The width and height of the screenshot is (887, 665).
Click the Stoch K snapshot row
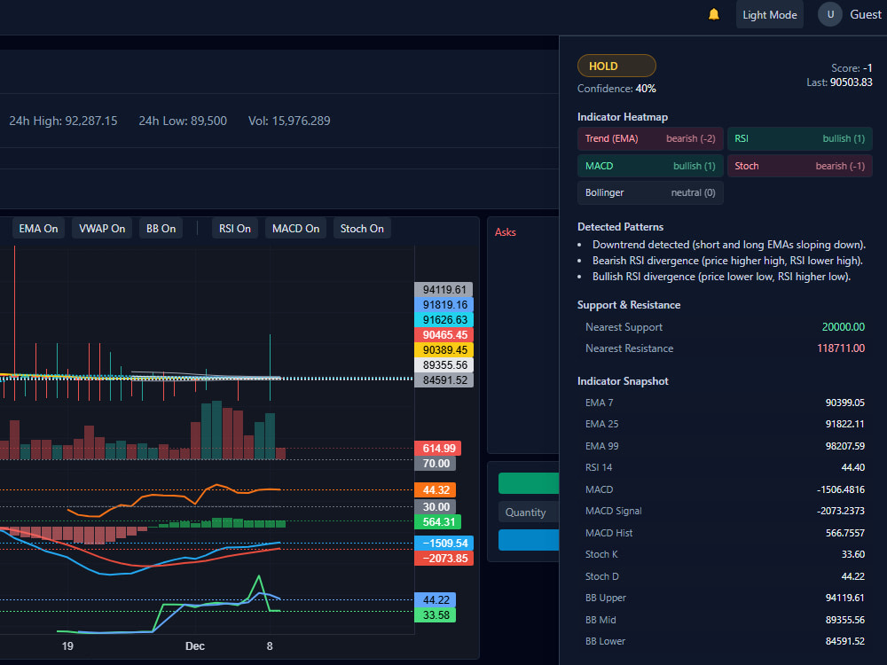pyautogui.click(x=725, y=555)
